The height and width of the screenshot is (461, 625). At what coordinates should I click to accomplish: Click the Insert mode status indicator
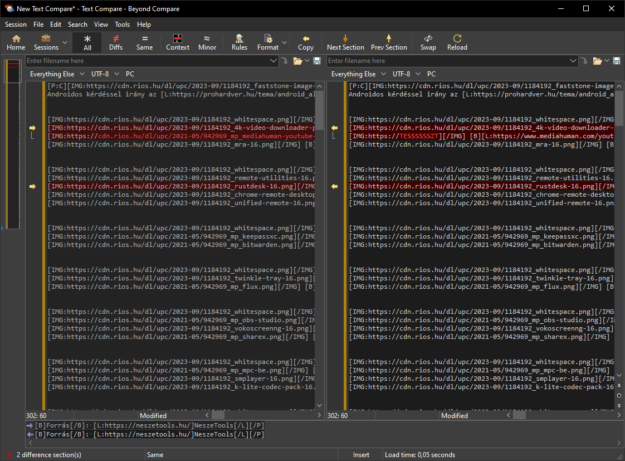[x=361, y=455]
